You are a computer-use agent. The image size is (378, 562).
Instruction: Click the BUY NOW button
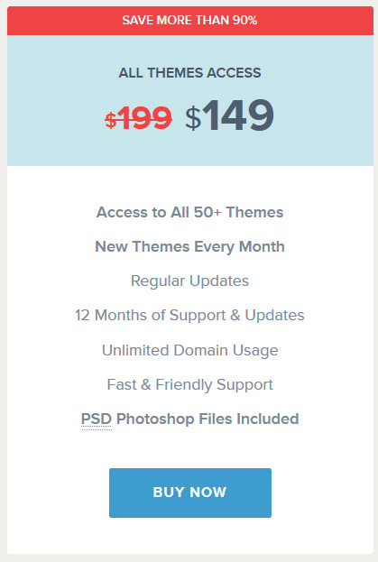pos(189,493)
